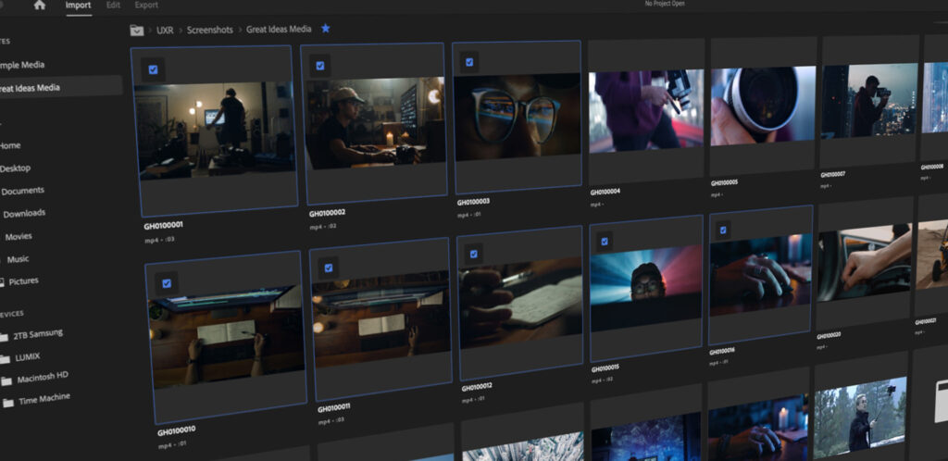
Task: Open the Downloads location in sidebar
Action: click(x=24, y=213)
